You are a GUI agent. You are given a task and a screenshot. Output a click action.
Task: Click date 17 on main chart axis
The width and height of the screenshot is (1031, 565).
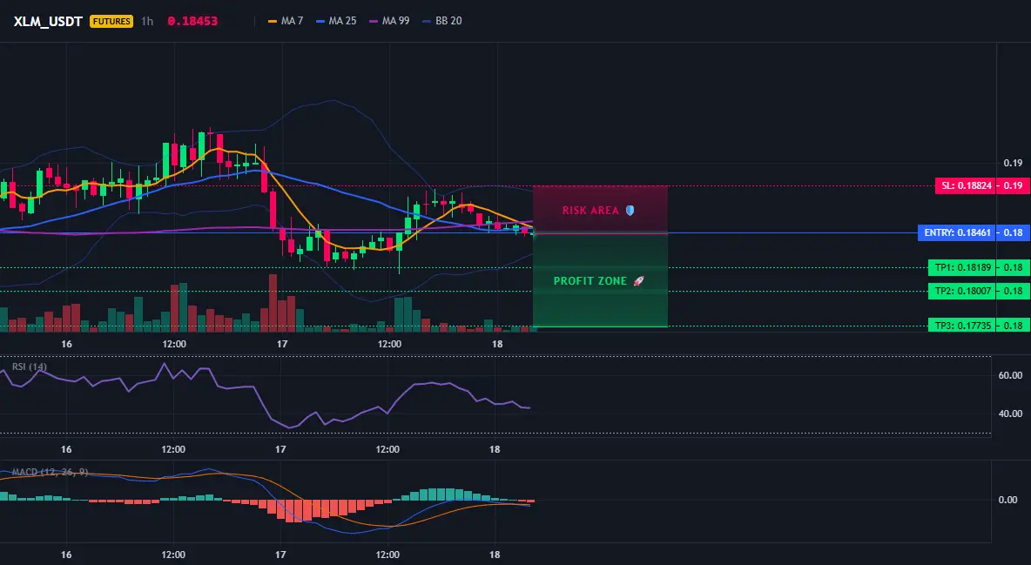(x=282, y=344)
